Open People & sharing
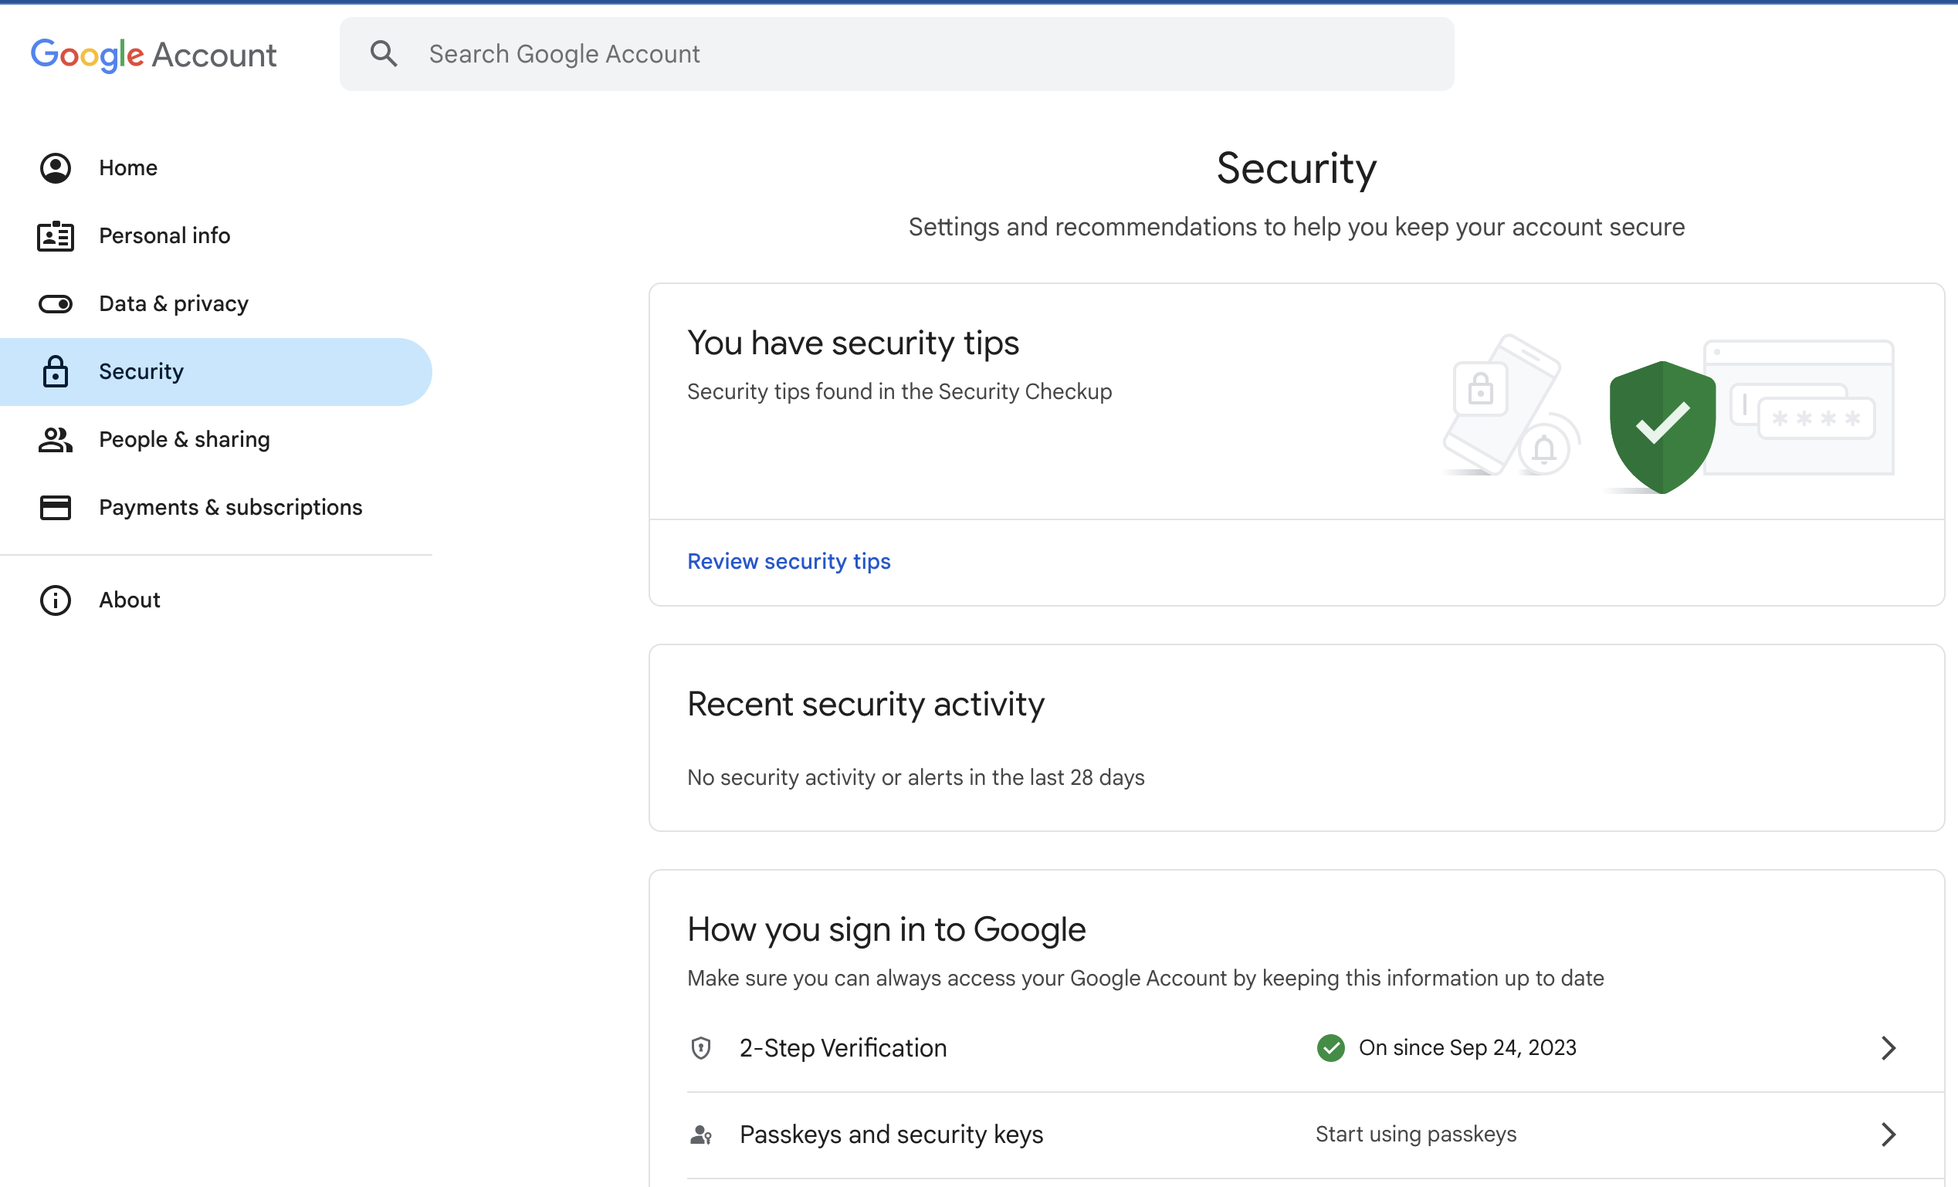Screen dimensions: 1958x1187 [216, 439]
